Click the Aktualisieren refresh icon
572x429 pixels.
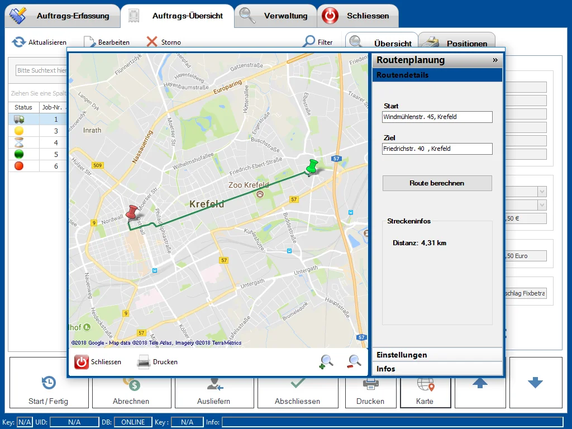pyautogui.click(x=18, y=41)
